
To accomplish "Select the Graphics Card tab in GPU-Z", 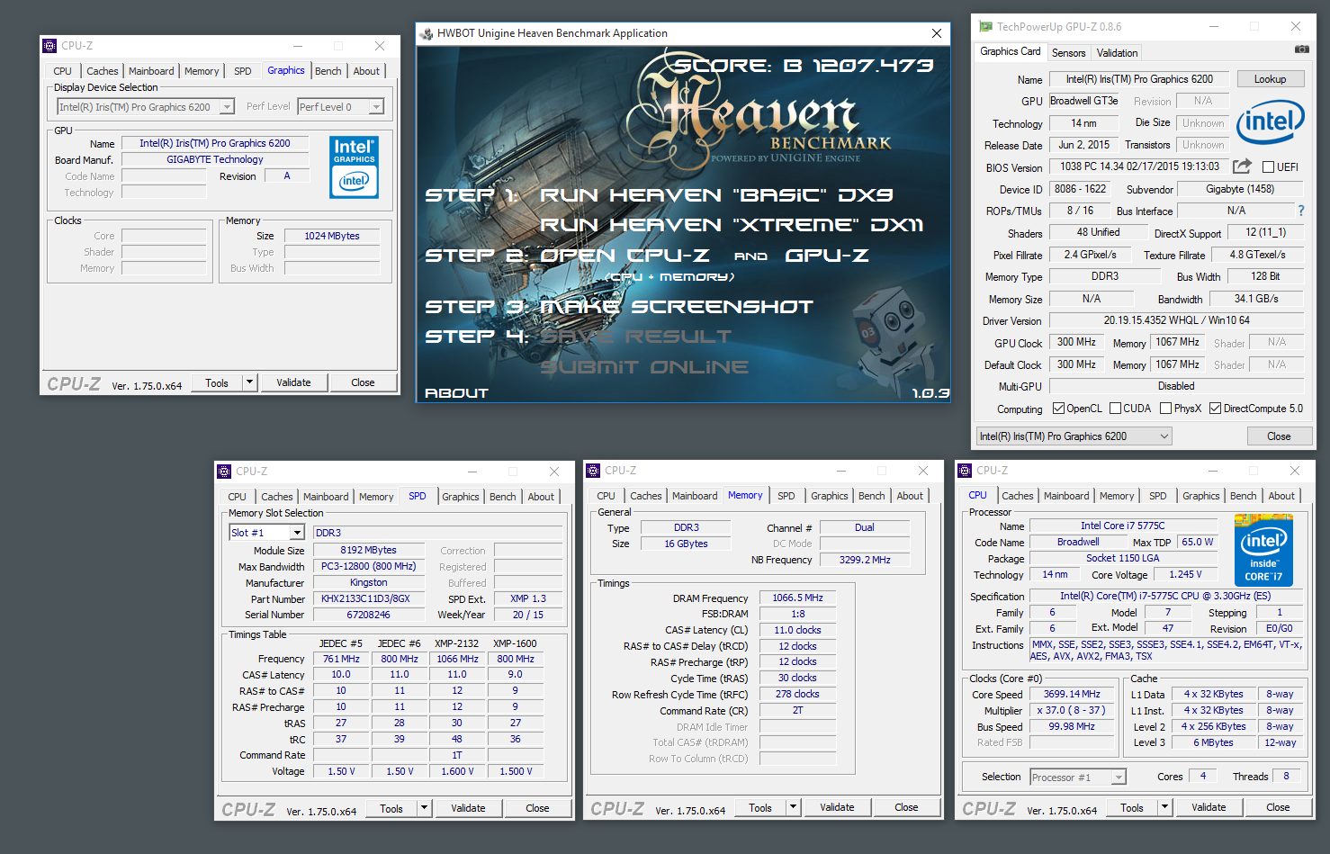I will 1011,51.
